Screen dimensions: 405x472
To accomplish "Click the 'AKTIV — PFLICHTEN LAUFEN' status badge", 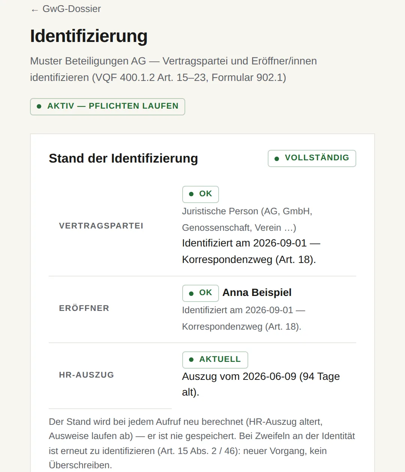I will pyautogui.click(x=108, y=106).
